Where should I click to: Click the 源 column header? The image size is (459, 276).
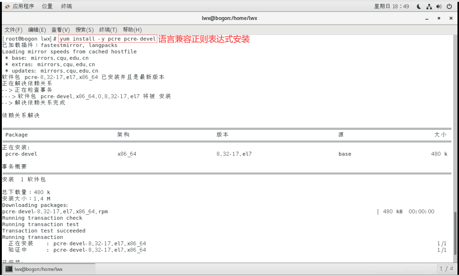[341, 135]
